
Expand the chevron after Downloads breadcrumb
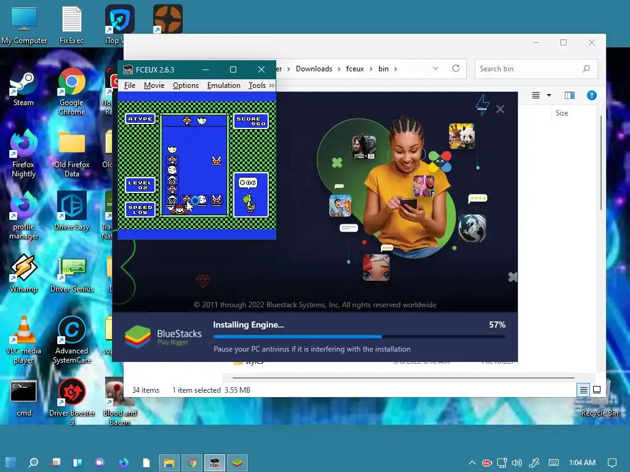point(339,69)
